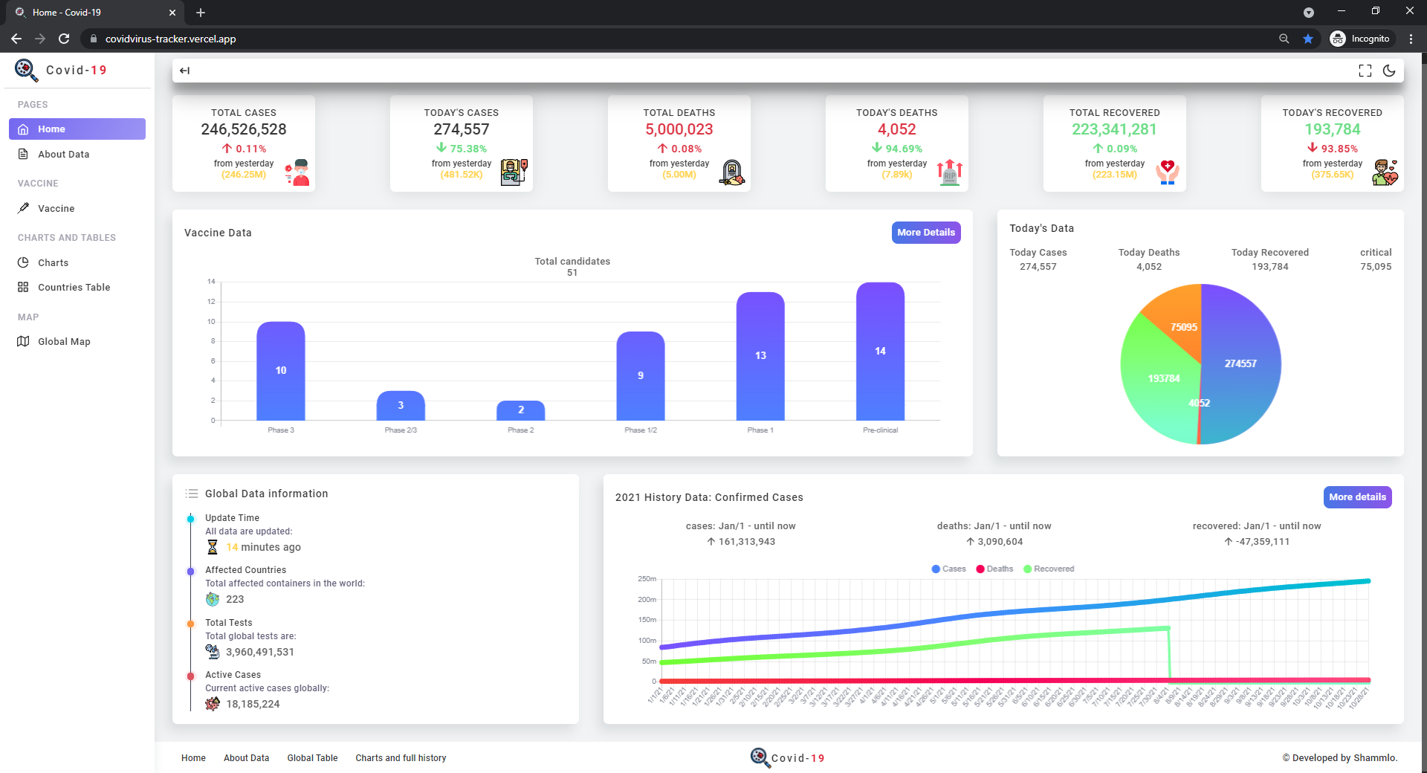Screen dimensions: 1427x773
Task: Click the gravestone icon in Total Deaths card
Action: click(732, 172)
